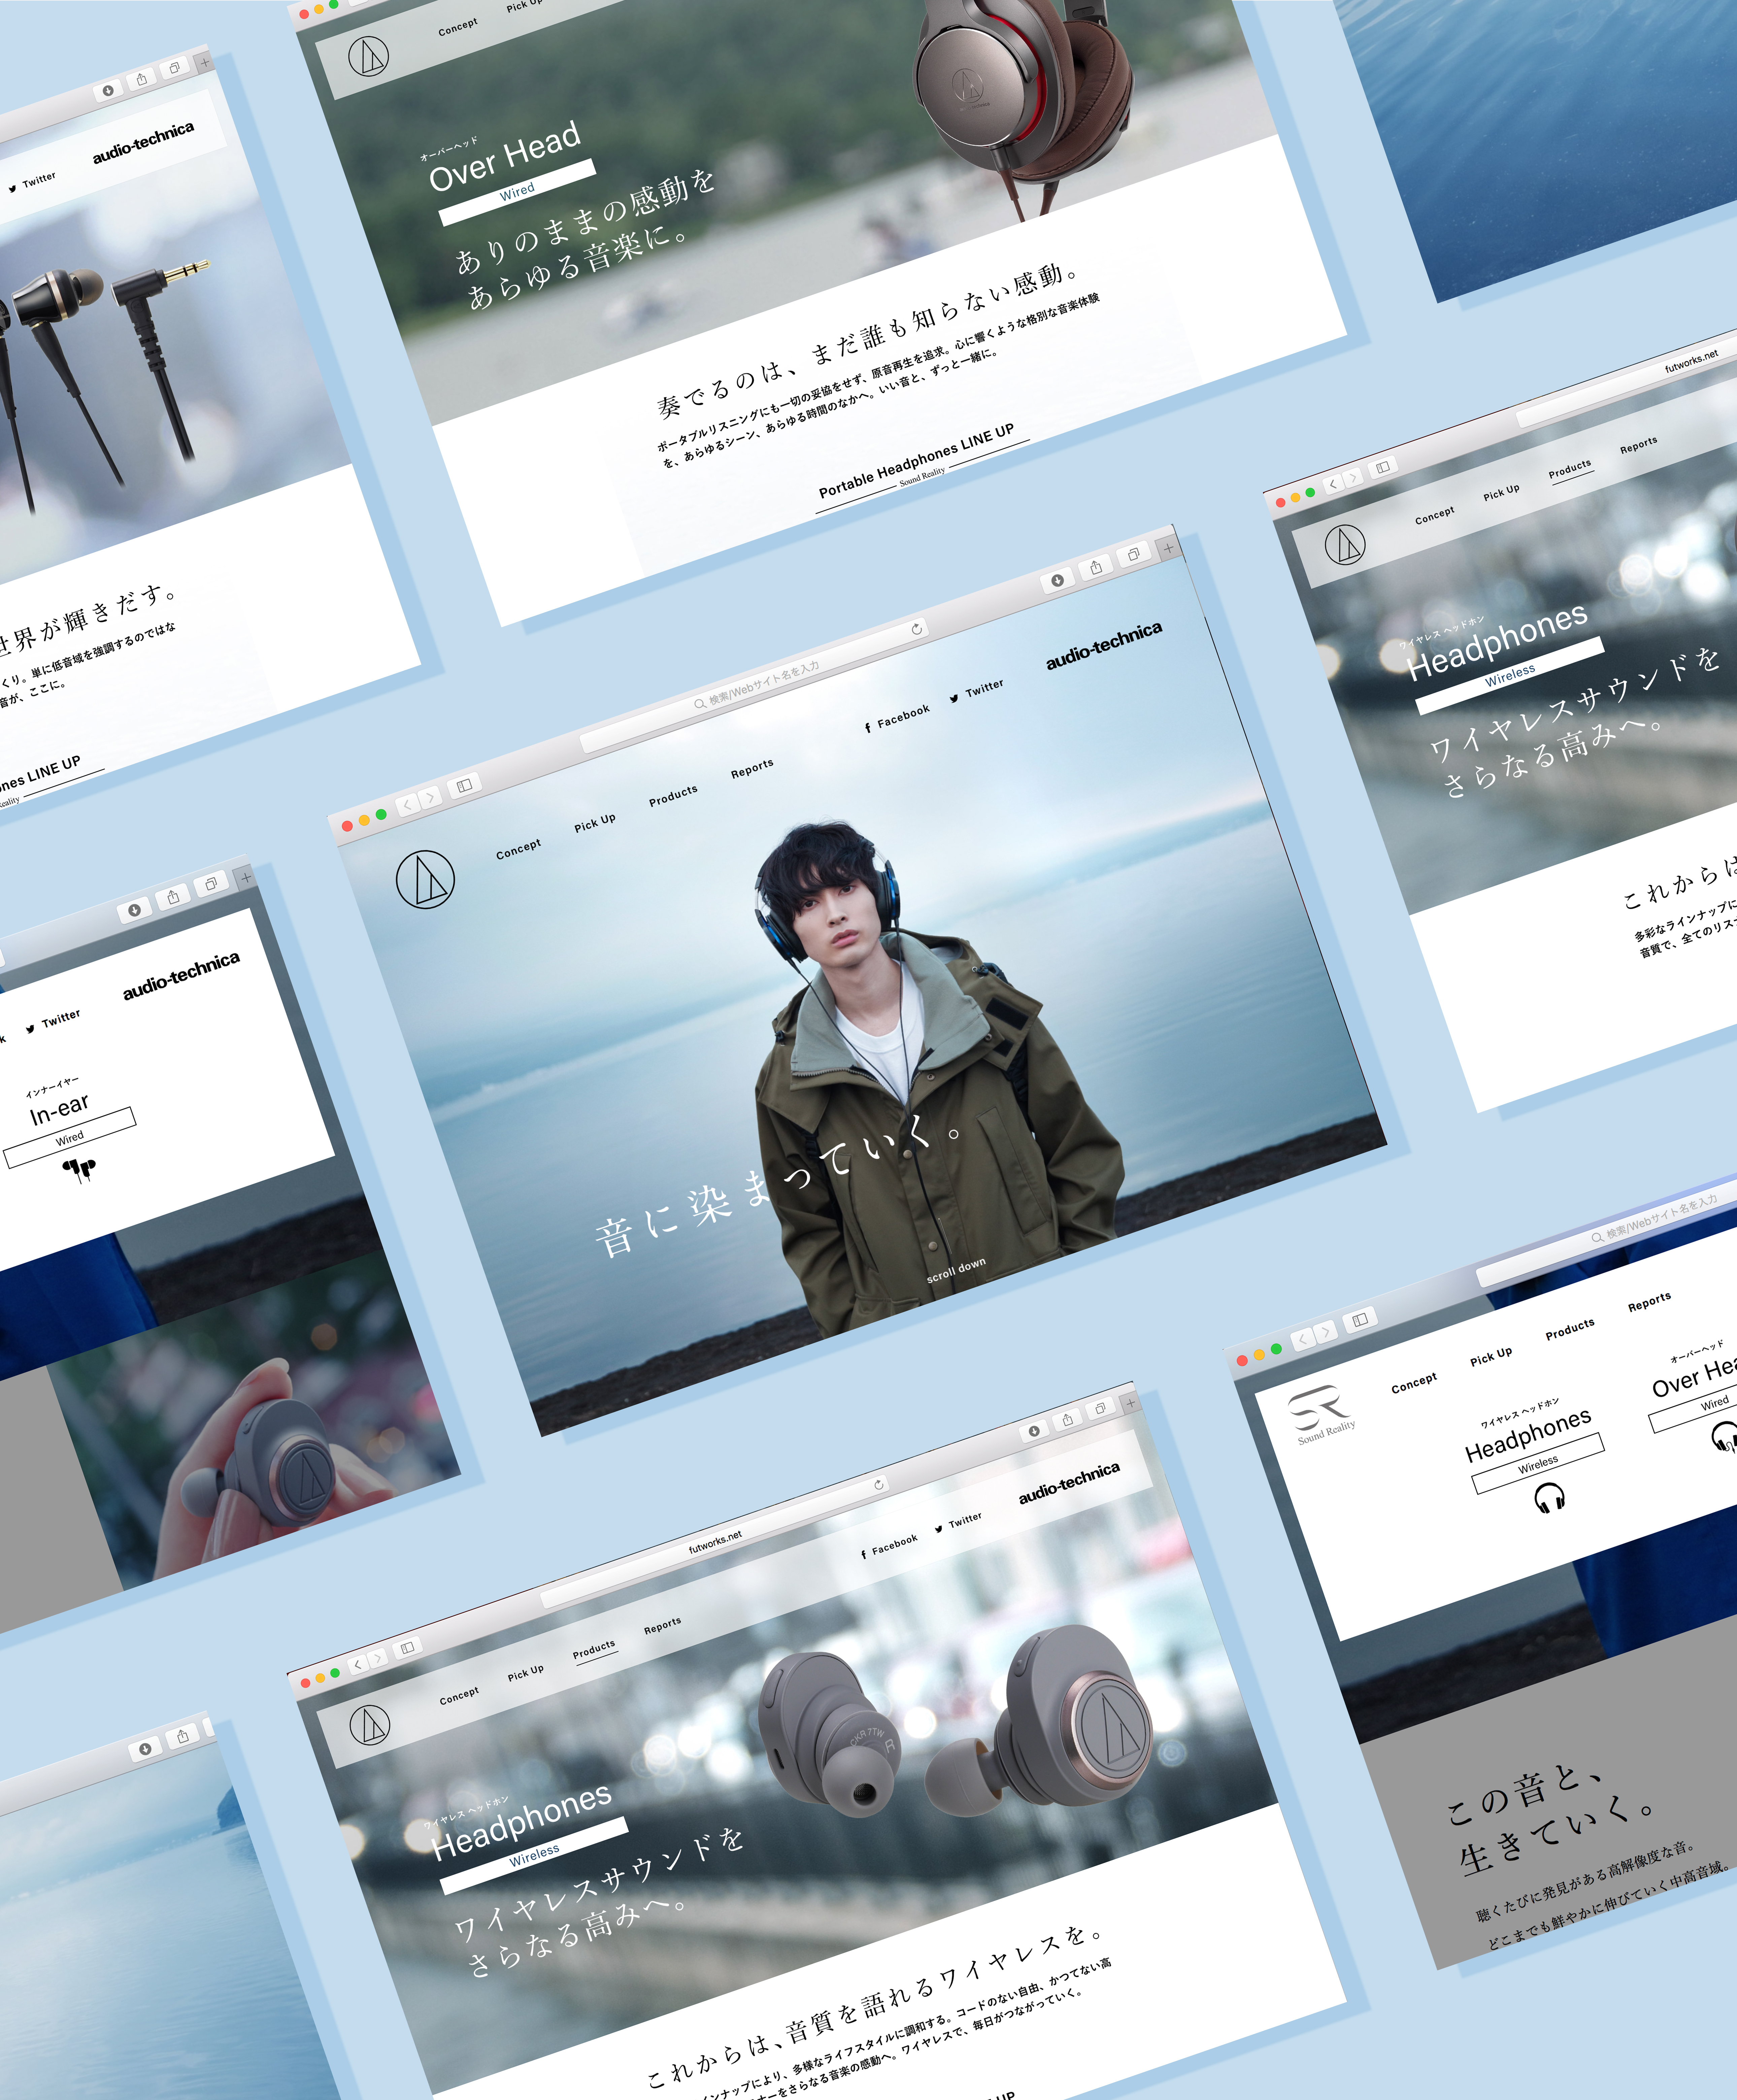Open Pick Up in the hero window nav

(x=595, y=823)
